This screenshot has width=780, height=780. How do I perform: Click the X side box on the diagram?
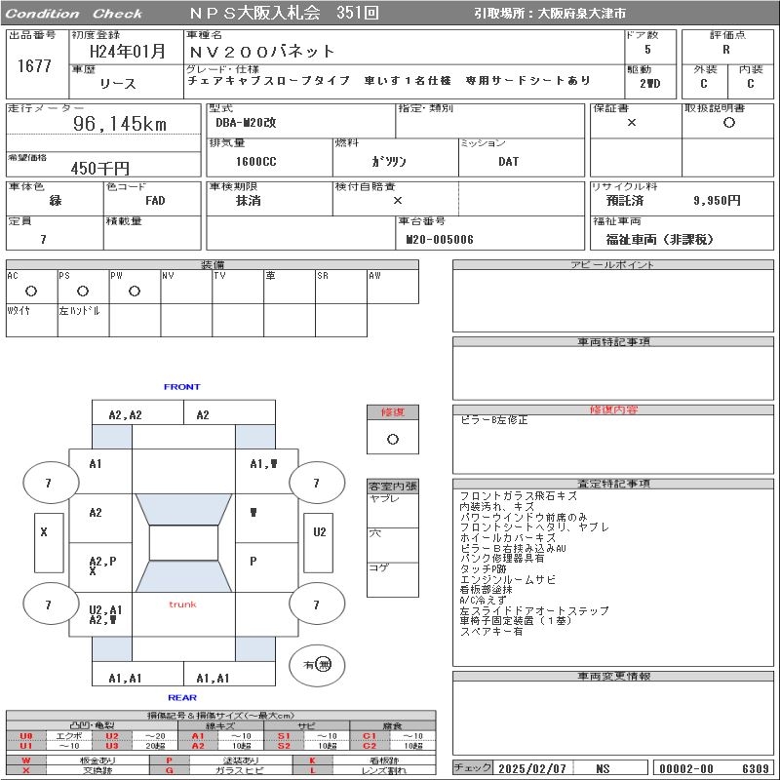49,543
